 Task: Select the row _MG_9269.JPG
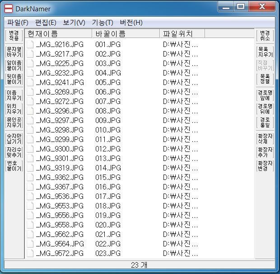115,92
